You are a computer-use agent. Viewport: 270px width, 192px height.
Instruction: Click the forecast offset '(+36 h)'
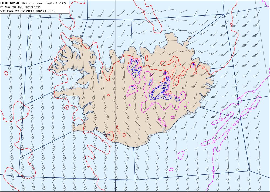click(49, 11)
